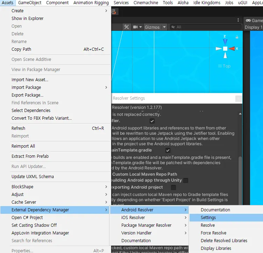This screenshot has height=253, width=263.
Task: Click the Gizmos toggle button
Action: (x=152, y=27)
